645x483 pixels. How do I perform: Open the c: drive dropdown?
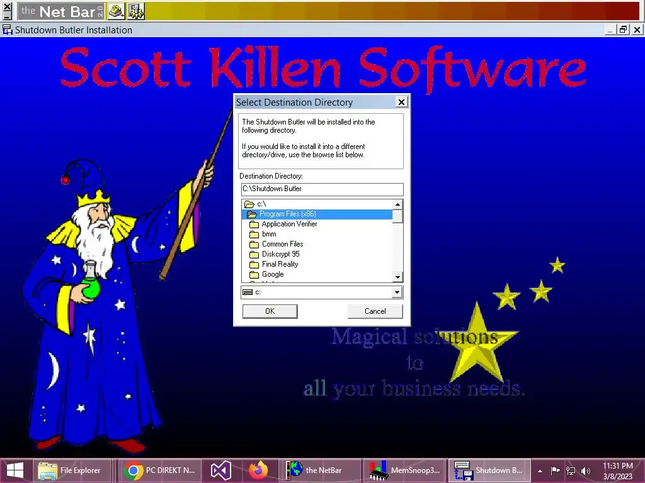[397, 292]
